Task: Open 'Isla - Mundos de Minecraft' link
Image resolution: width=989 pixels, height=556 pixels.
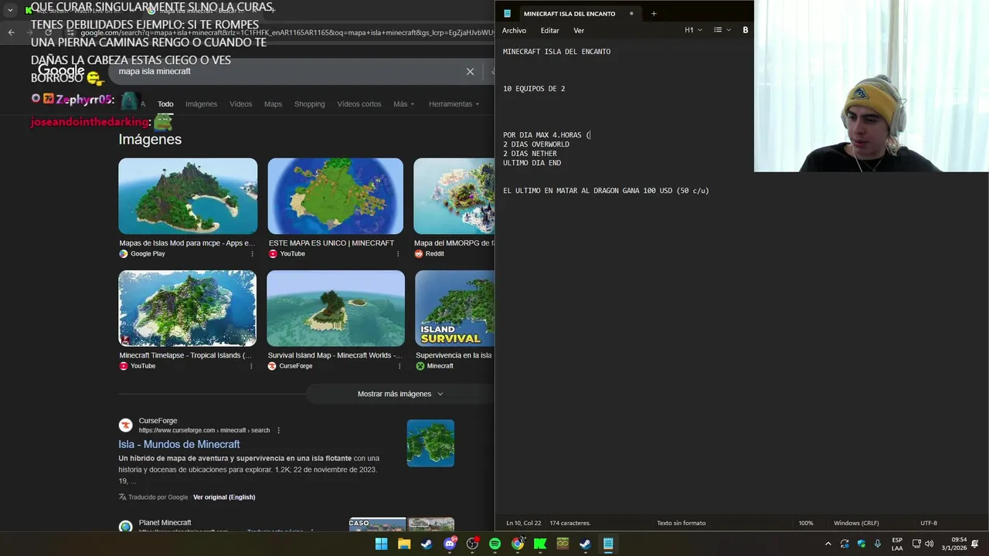Action: (179, 444)
